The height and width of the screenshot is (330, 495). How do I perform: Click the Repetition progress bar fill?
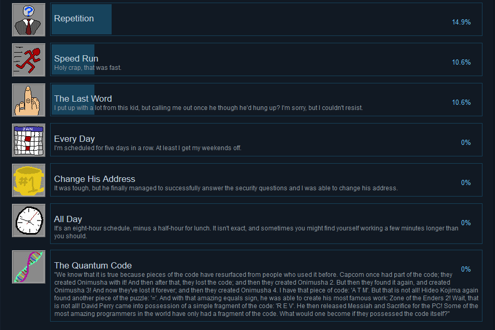(x=81, y=19)
